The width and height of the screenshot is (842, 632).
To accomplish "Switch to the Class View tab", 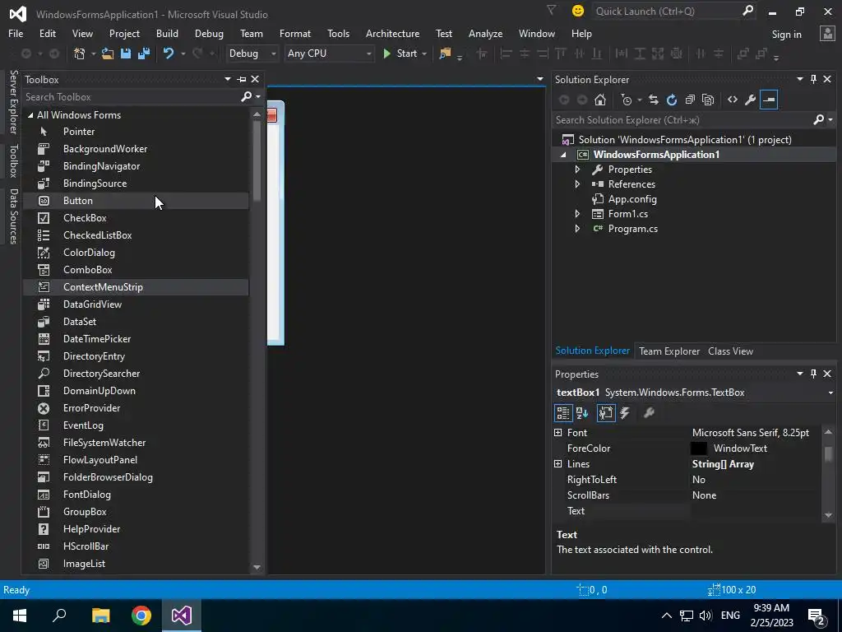I will click(x=730, y=351).
